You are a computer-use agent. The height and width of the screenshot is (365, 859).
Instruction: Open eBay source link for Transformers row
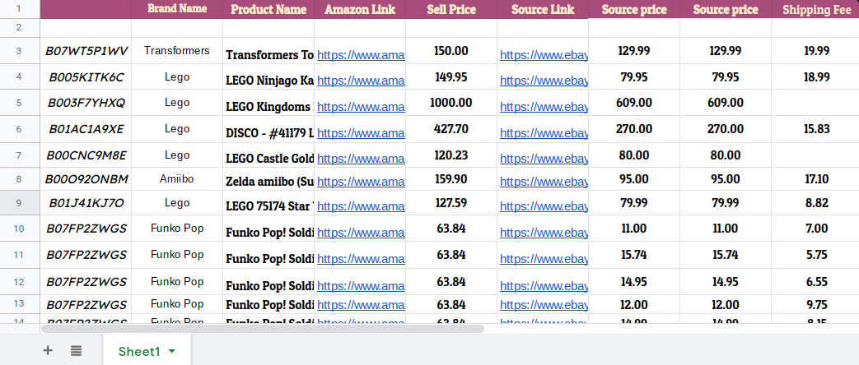(x=544, y=55)
